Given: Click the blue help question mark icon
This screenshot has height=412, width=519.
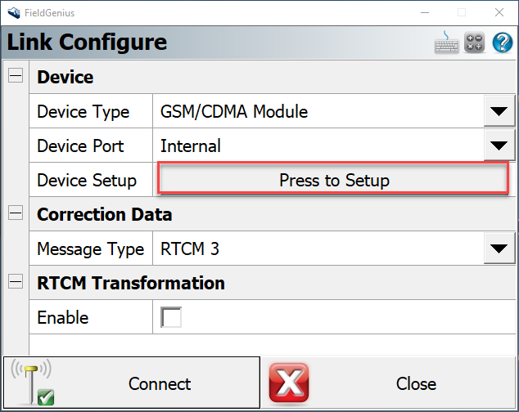Looking at the screenshot, I should 502,43.
